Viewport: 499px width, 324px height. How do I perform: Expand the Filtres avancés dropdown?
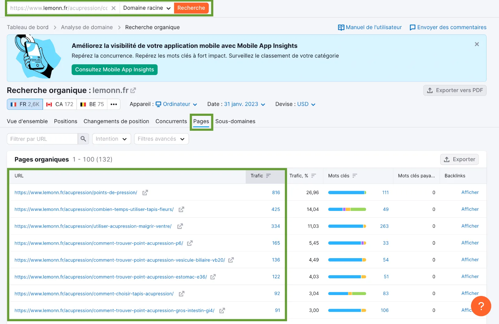click(x=161, y=139)
